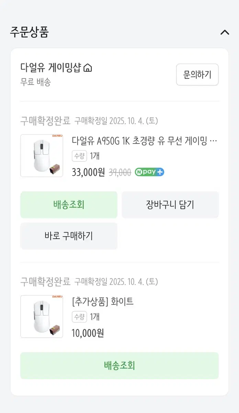Track delivery for the 추가상품 화이트 item

point(119,366)
